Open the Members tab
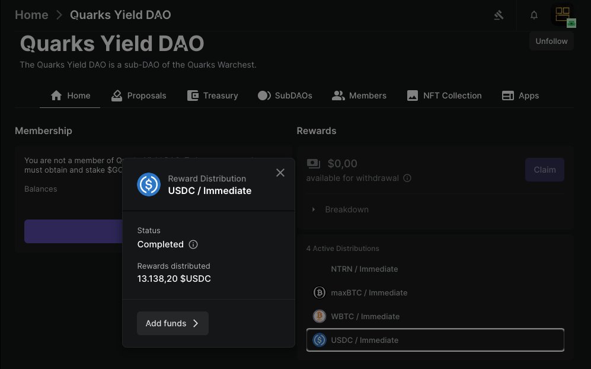The width and height of the screenshot is (591, 369). [359, 96]
